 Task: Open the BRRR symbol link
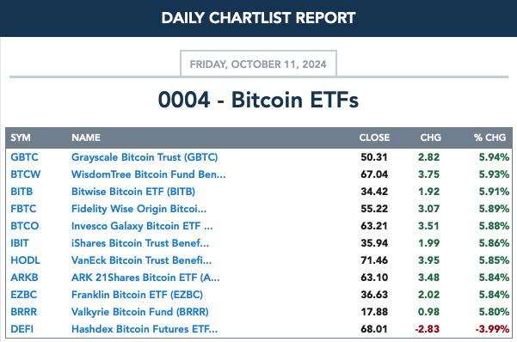[24, 311]
